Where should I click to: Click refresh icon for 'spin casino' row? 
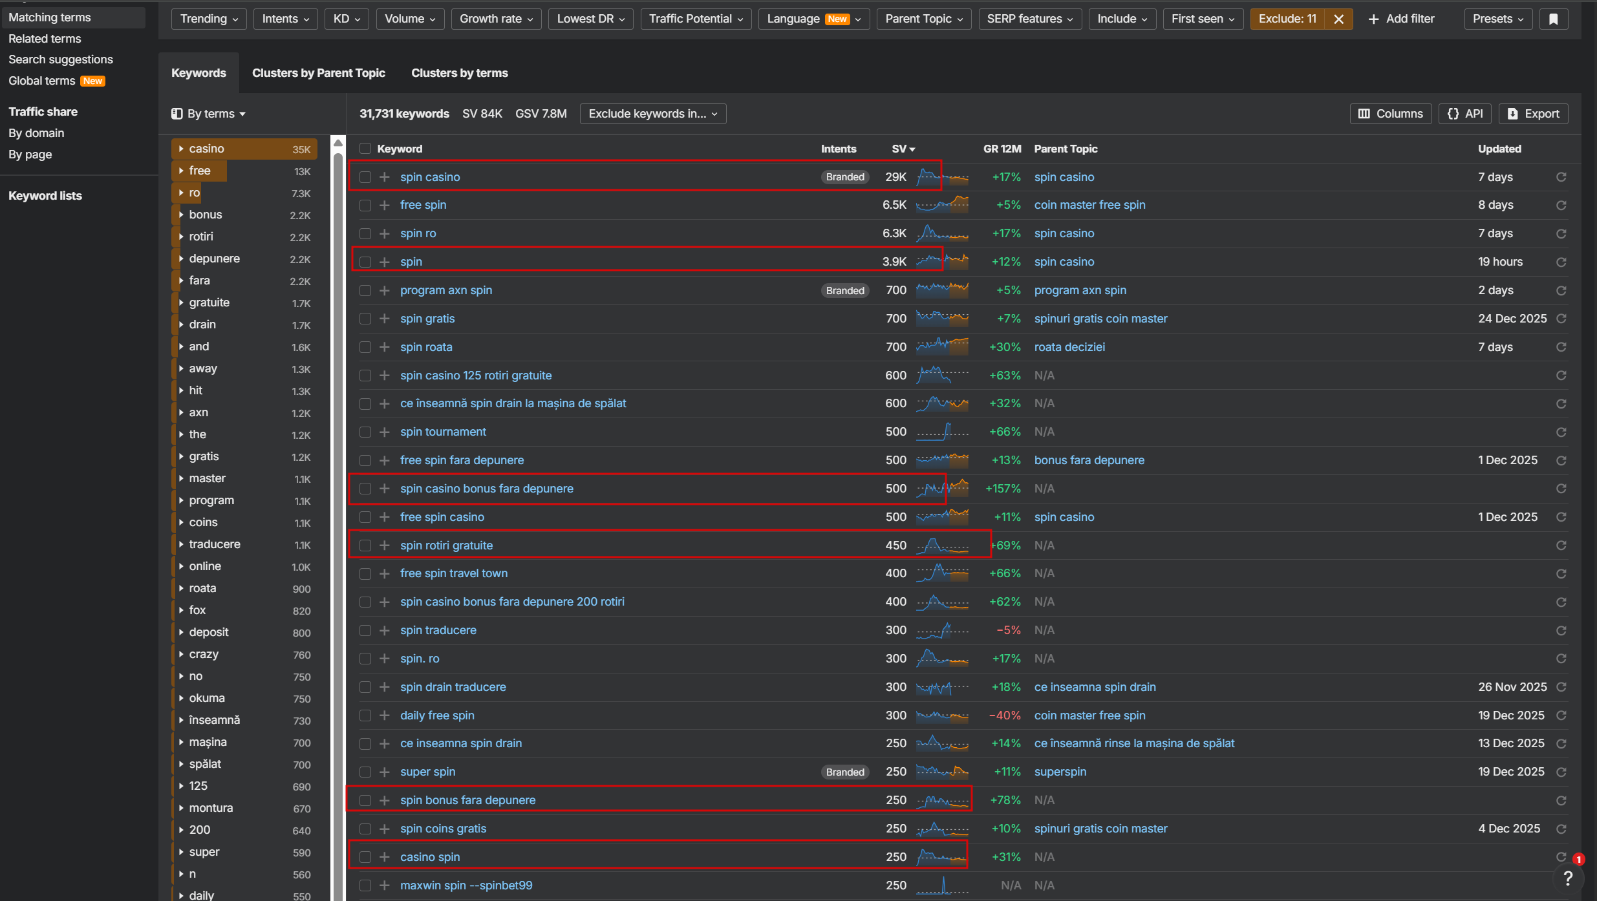pyautogui.click(x=1561, y=177)
